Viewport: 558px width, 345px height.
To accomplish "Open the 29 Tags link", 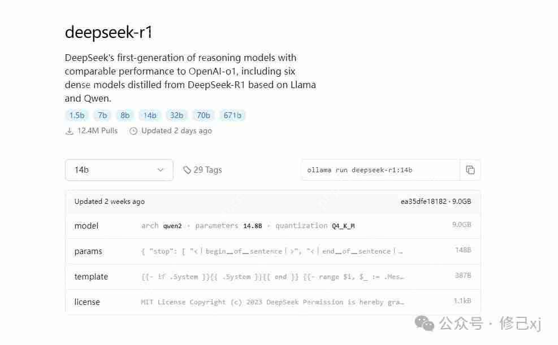I will pyautogui.click(x=202, y=170).
